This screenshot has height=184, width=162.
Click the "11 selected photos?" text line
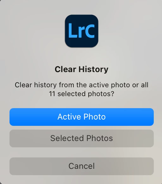82,94
